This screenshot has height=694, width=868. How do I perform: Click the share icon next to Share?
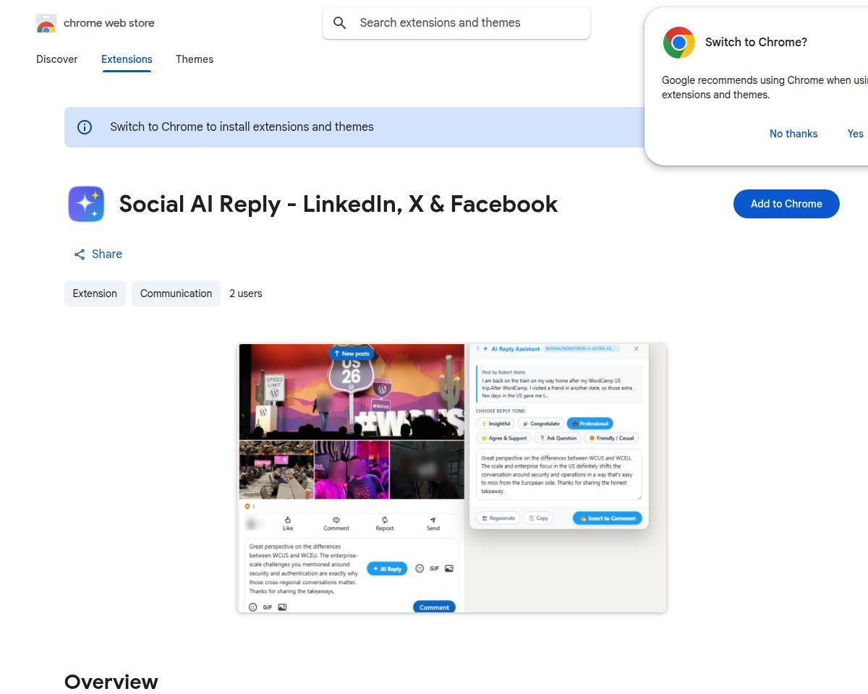tap(80, 254)
